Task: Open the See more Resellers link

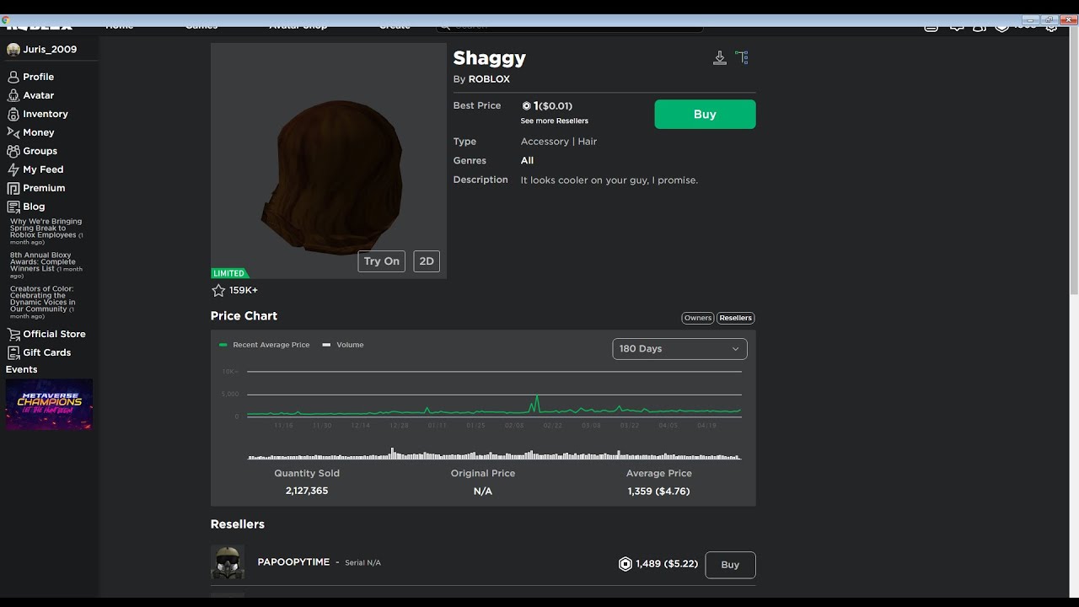Action: pos(555,121)
